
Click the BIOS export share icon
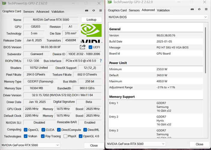tap(83, 47)
